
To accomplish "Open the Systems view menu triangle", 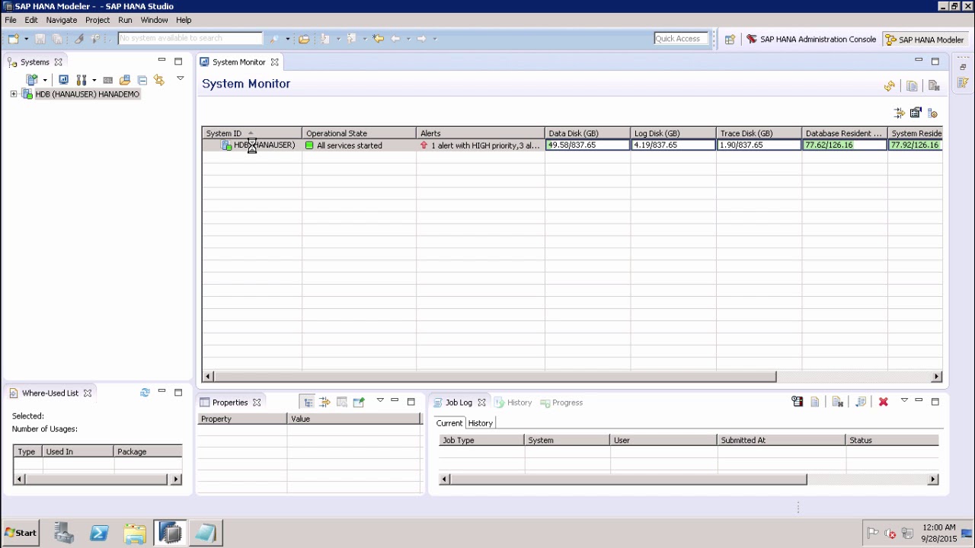I will click(181, 78).
